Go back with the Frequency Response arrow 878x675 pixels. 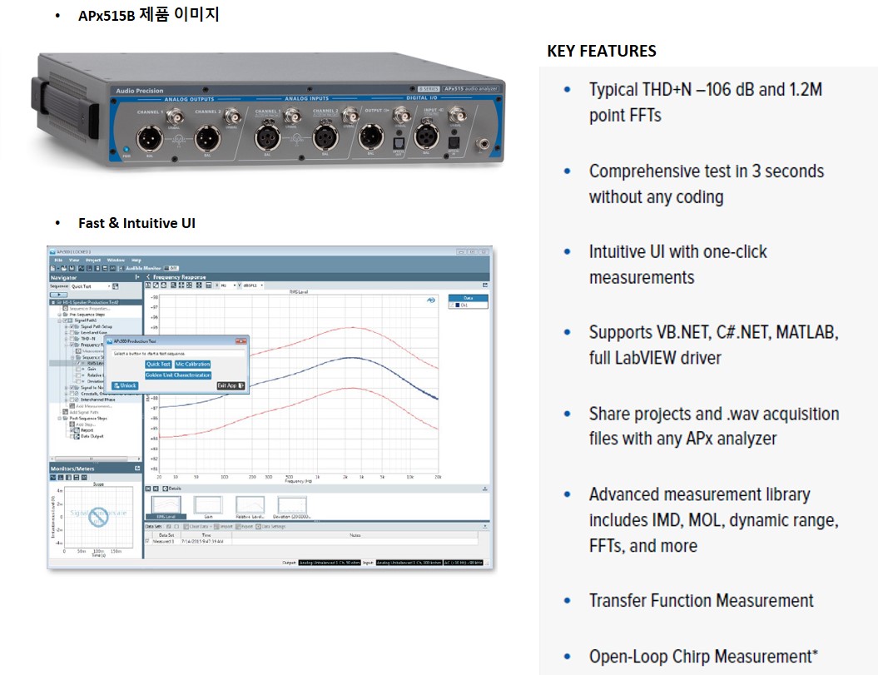coord(148,277)
